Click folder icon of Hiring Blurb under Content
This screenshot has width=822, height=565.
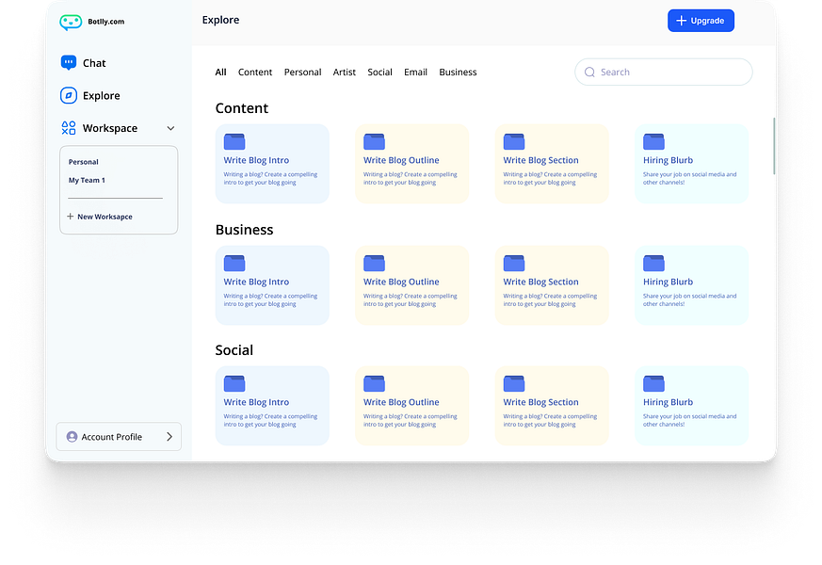(x=653, y=141)
